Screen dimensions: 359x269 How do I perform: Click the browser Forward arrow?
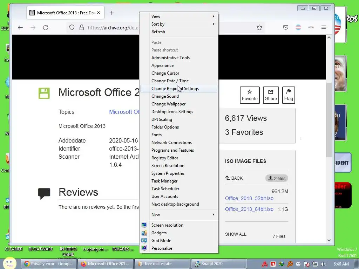point(33,28)
